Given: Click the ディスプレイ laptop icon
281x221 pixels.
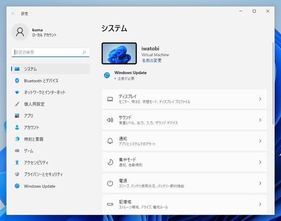Looking at the screenshot, I should click(x=110, y=99).
